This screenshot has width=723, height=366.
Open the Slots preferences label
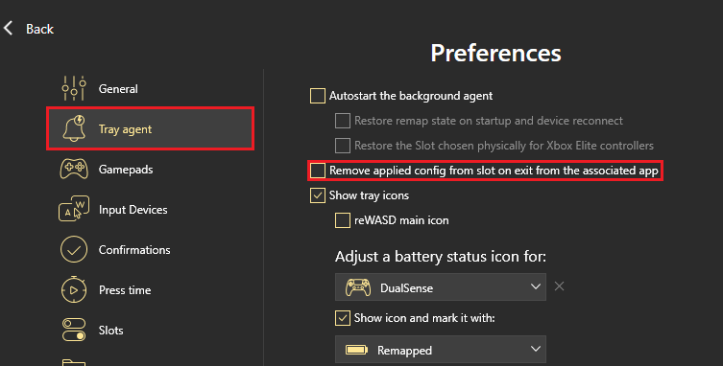click(x=110, y=331)
